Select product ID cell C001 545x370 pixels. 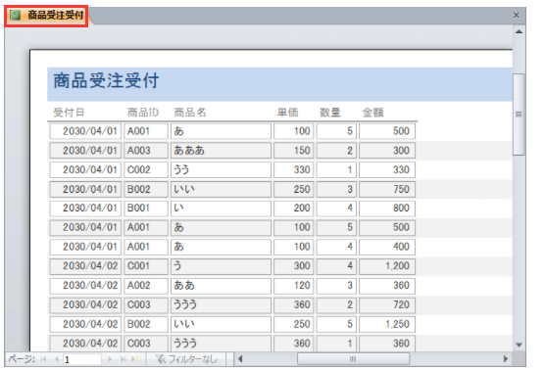tap(146, 266)
